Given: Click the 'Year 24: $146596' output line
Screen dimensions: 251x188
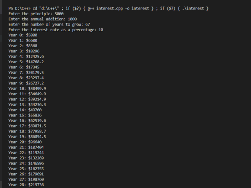Looking at the screenshot, I should pos(26,163).
